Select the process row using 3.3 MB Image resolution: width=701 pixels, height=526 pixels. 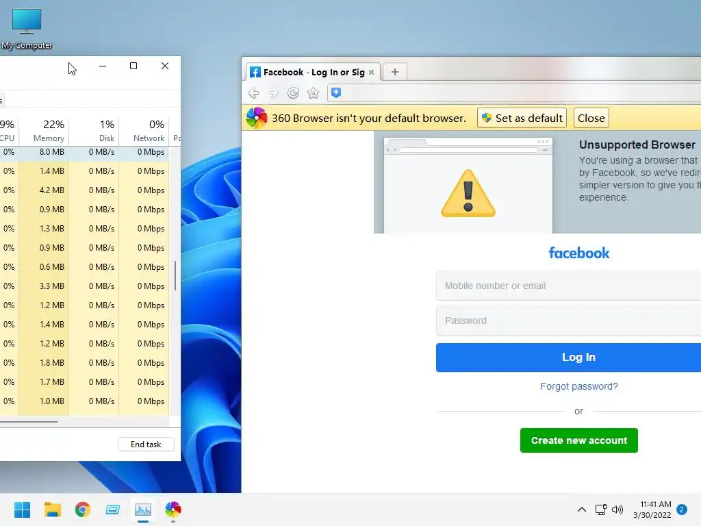click(84, 286)
